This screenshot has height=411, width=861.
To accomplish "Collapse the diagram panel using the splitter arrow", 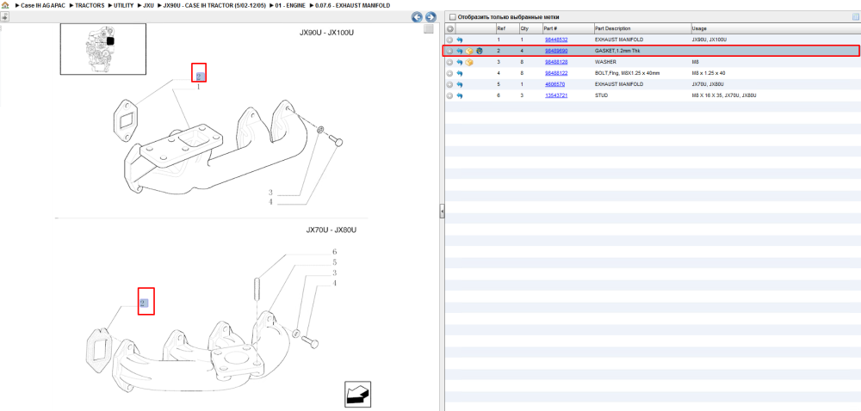I will pos(442,211).
